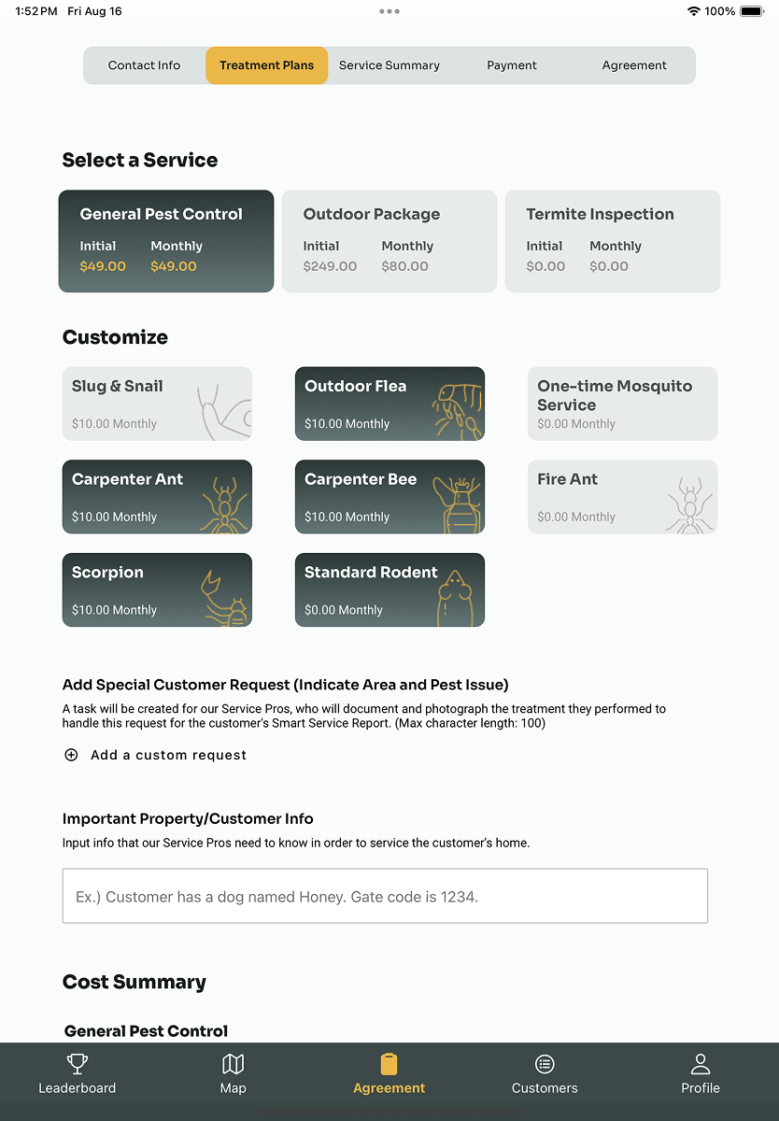The width and height of the screenshot is (779, 1121).
Task: Tap the Leaderboard trophy icon
Action: coord(77,1064)
